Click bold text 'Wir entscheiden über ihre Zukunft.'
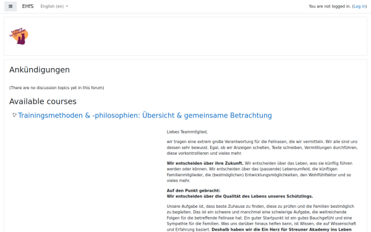This screenshot has height=232, width=371. [x=205, y=163]
